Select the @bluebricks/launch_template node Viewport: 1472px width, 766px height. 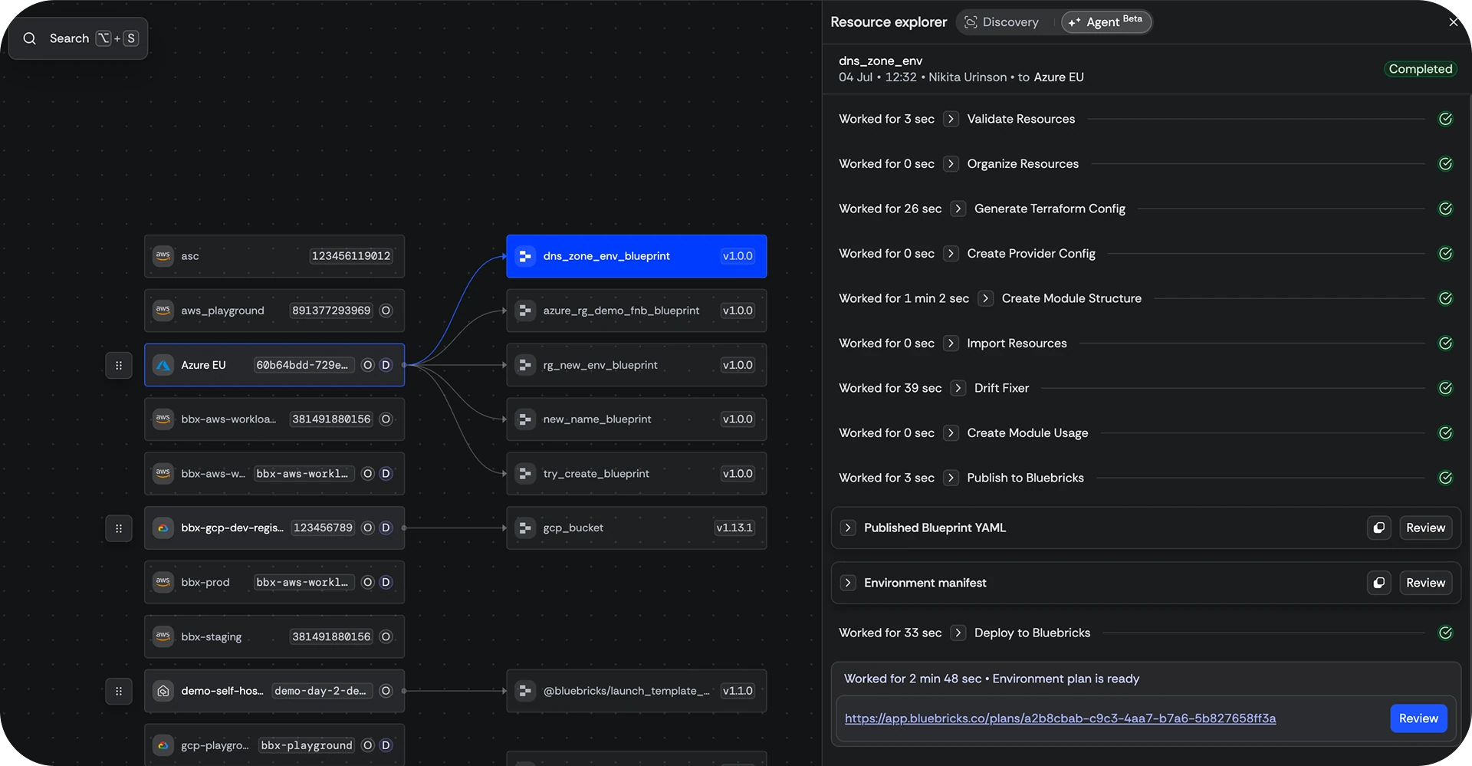coord(636,691)
